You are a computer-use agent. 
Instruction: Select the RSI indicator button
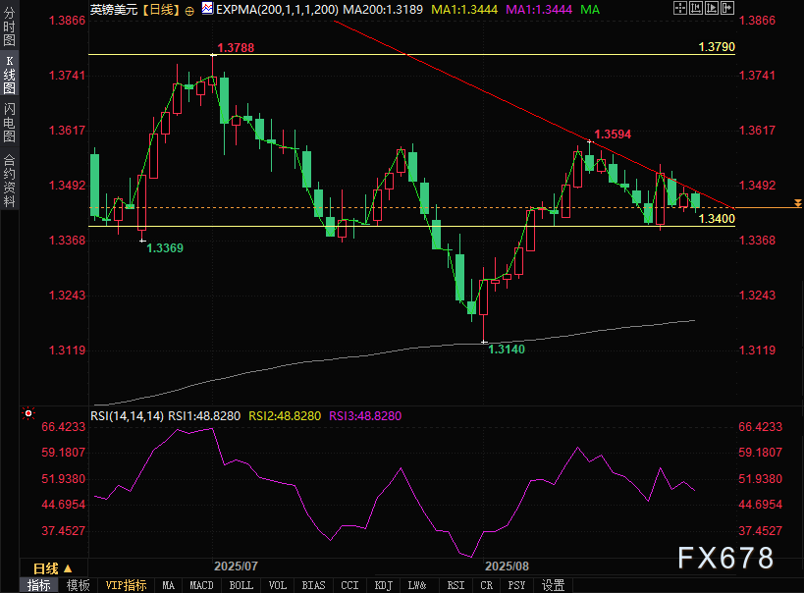[x=456, y=585]
